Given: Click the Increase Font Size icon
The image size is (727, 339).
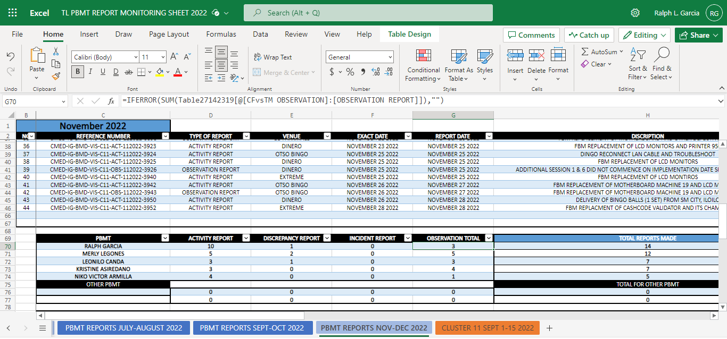Looking at the screenshot, I should click(x=174, y=57).
